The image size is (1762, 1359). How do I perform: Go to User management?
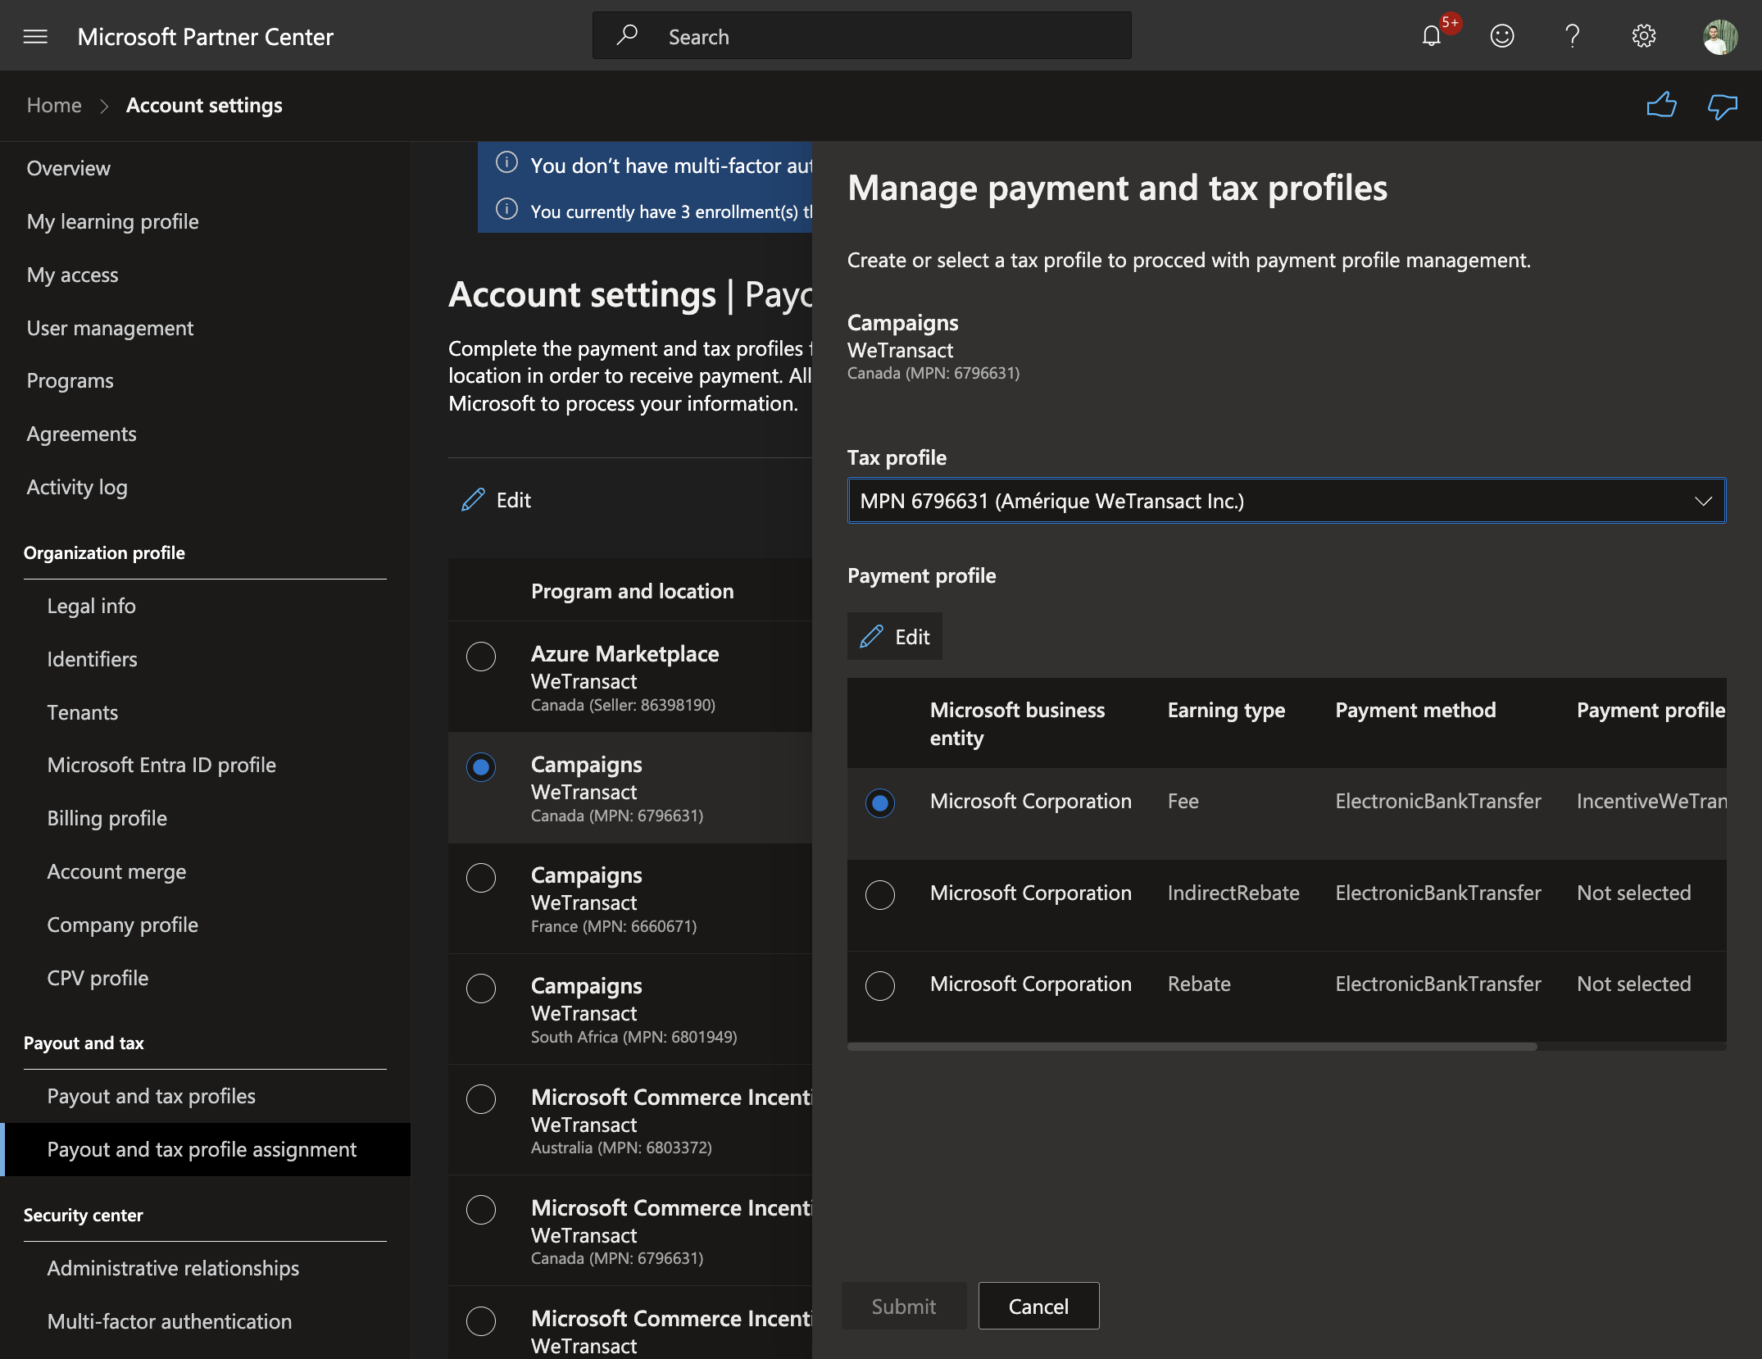[x=111, y=328]
